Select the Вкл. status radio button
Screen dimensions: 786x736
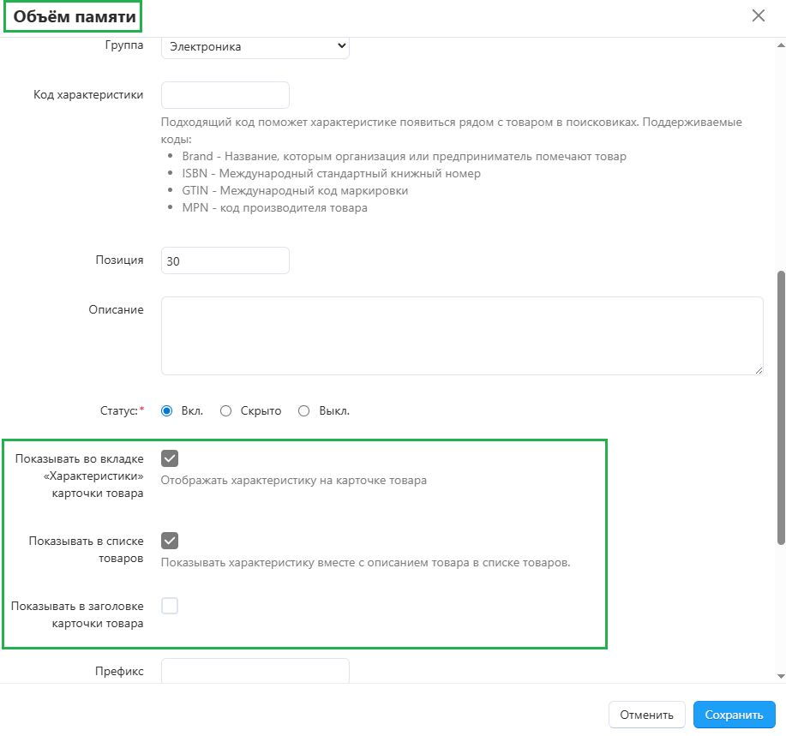[167, 411]
